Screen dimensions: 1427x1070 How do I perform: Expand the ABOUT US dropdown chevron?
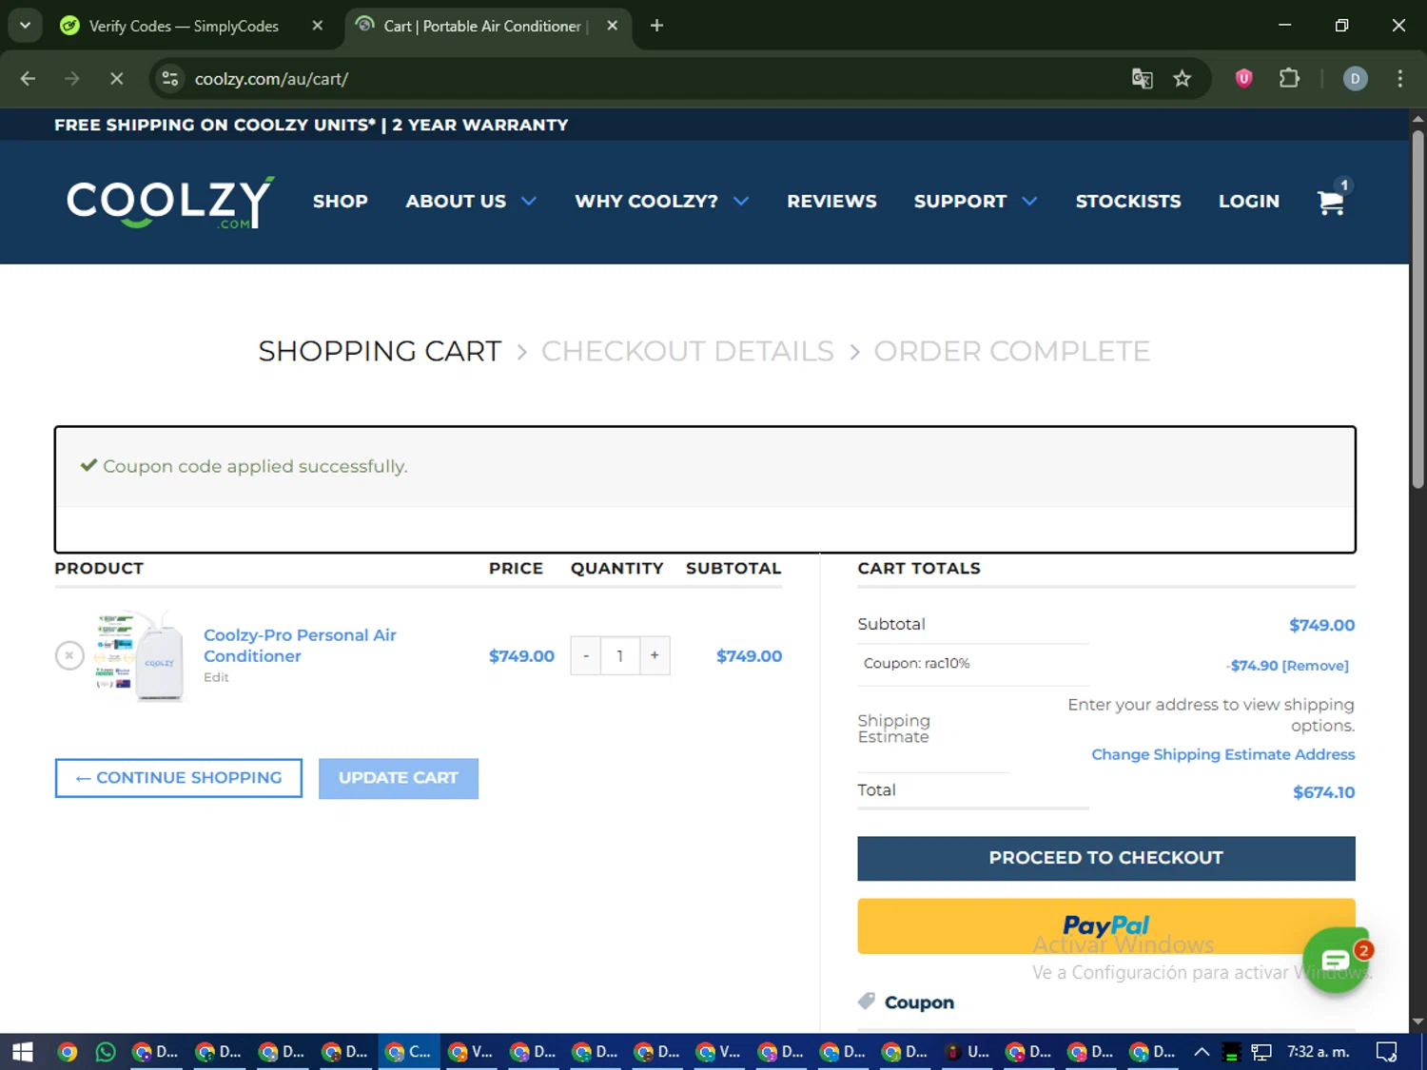click(x=529, y=202)
